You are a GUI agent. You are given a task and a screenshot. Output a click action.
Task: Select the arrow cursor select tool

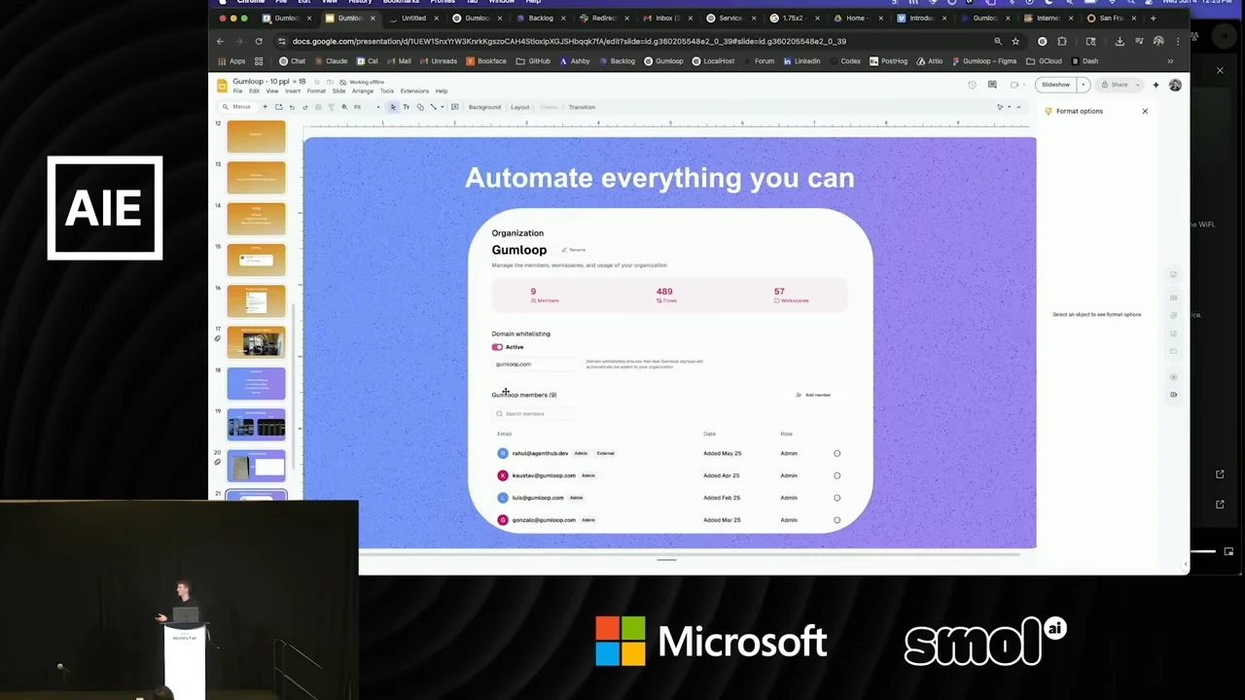(x=393, y=107)
